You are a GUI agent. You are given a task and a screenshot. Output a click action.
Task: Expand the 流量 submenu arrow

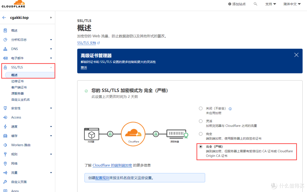click(x=51, y=173)
